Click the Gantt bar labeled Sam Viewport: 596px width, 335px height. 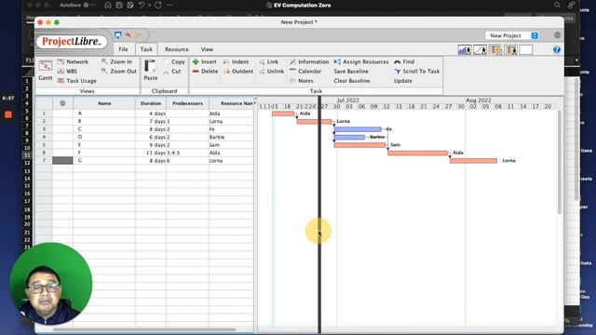pos(359,145)
